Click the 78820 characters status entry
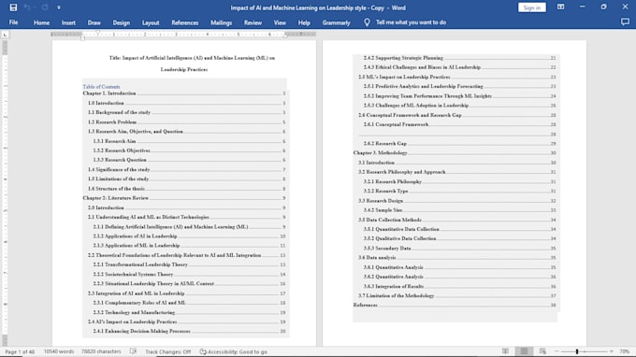636x357 pixels. pyautogui.click(x=101, y=351)
